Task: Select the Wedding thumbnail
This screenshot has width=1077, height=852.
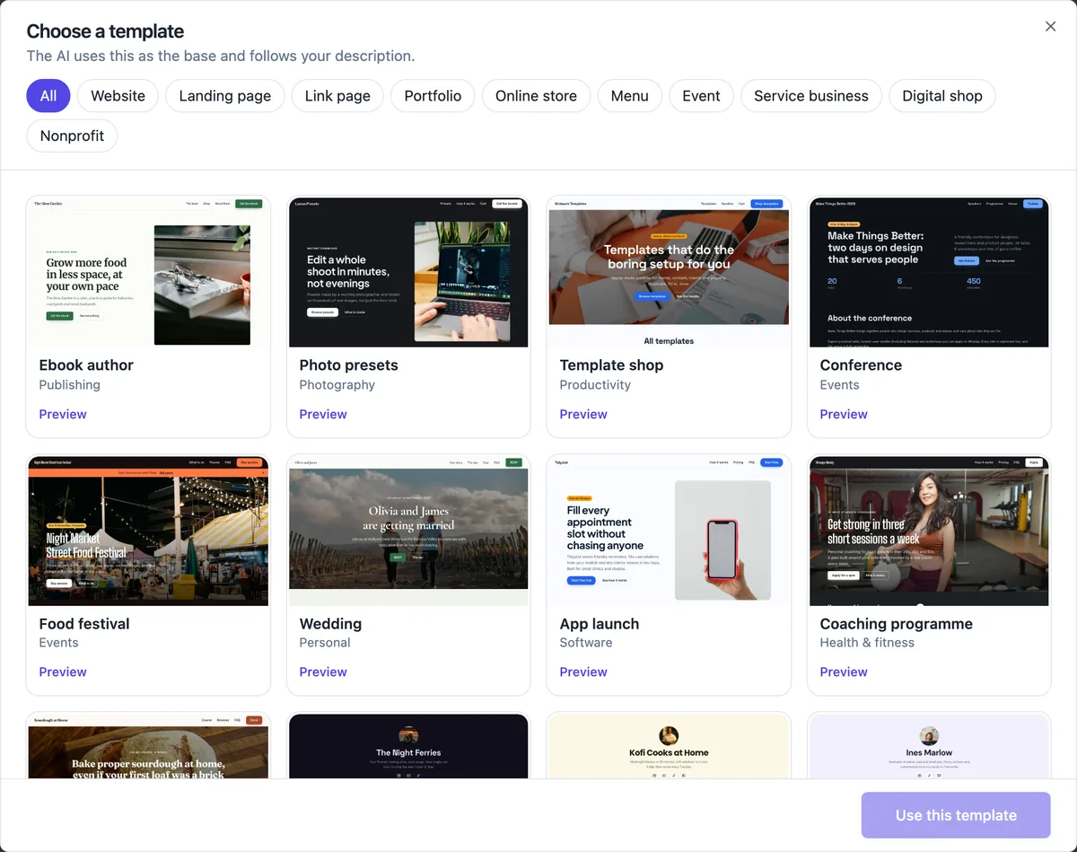Action: [x=408, y=531]
